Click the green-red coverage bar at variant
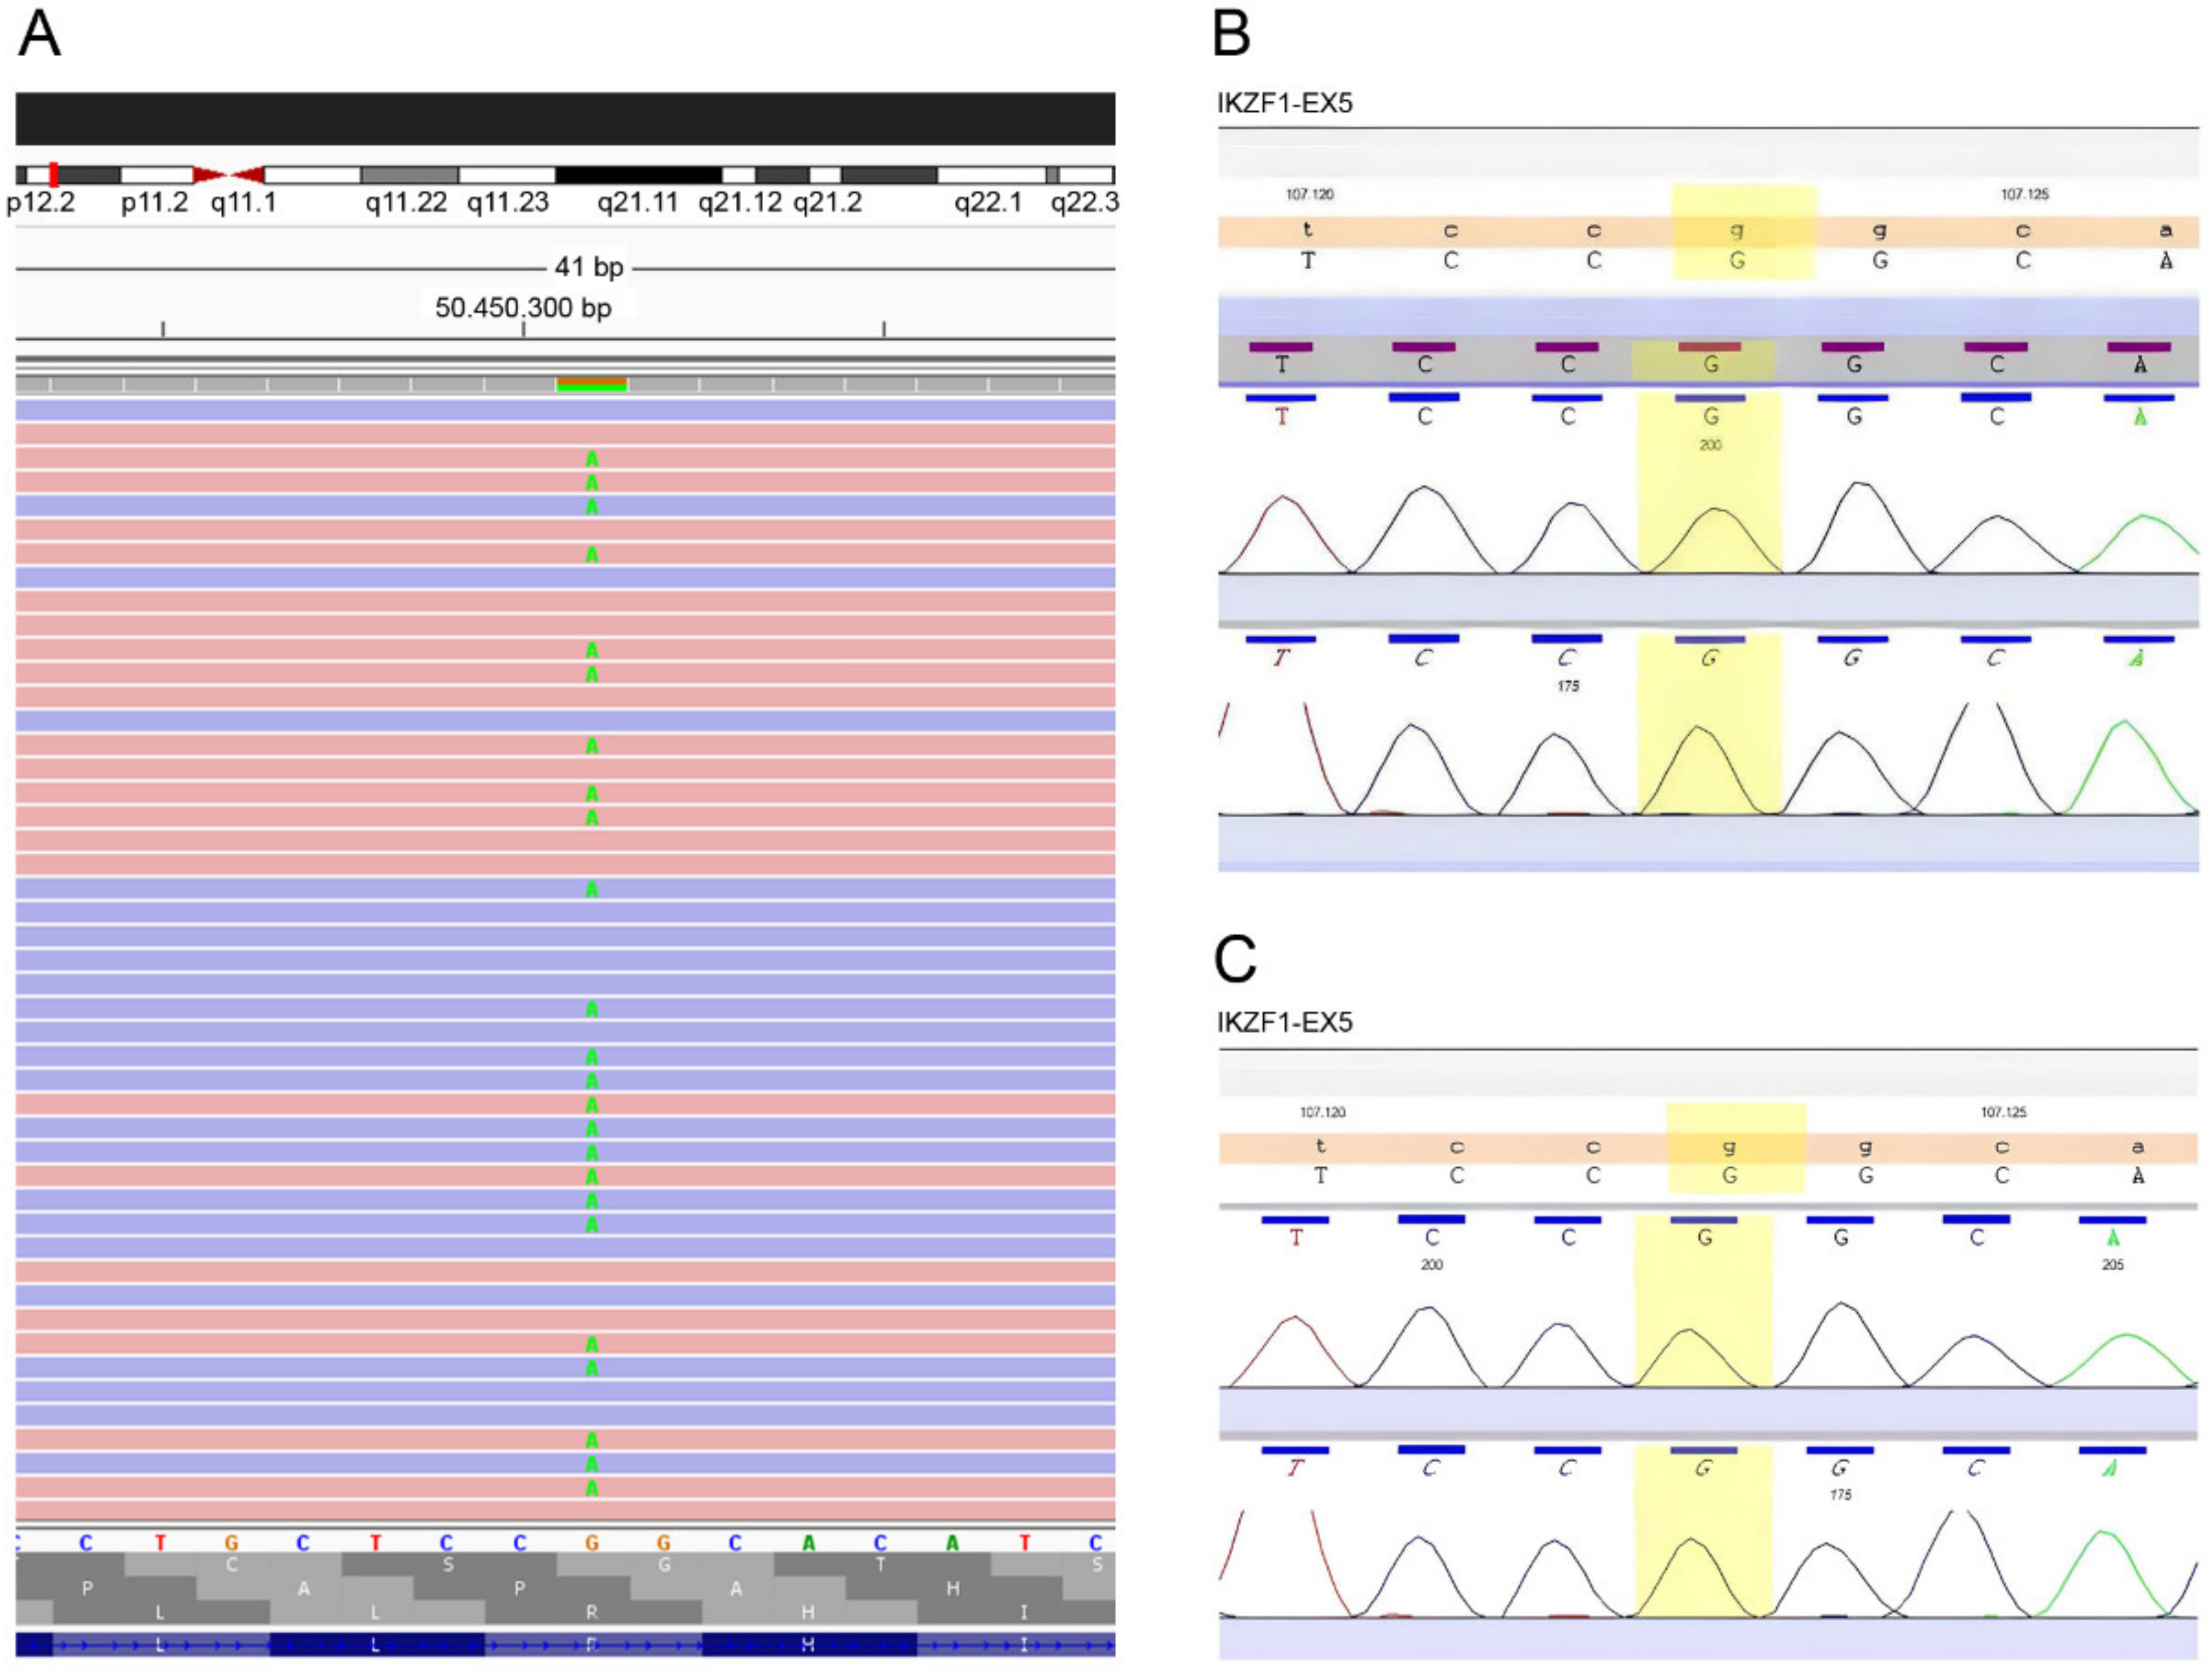 (591, 384)
